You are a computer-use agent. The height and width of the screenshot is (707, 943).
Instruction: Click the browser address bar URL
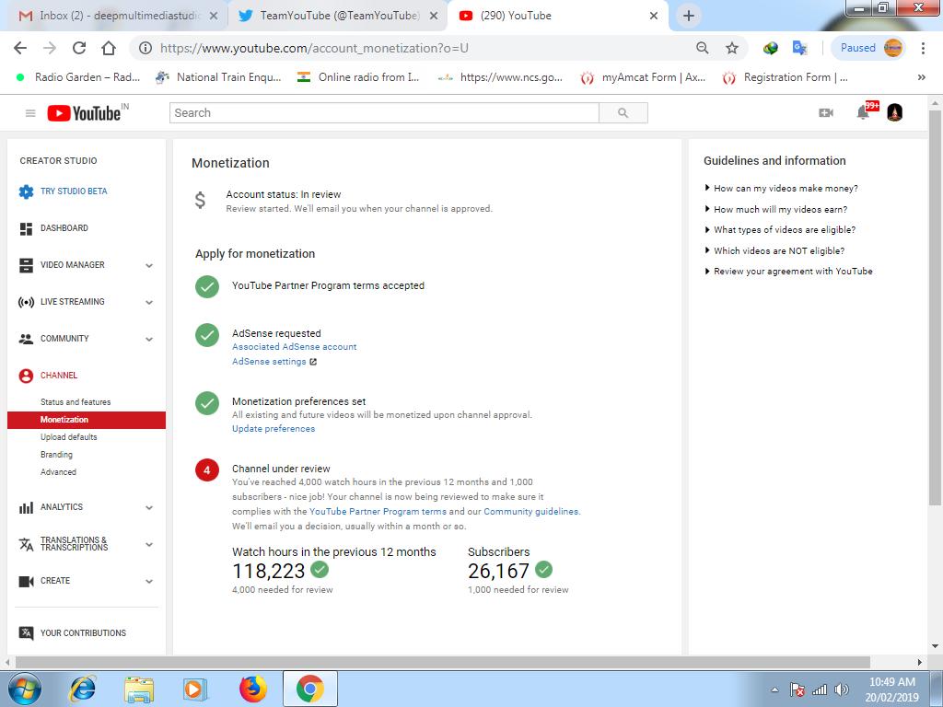(314, 48)
